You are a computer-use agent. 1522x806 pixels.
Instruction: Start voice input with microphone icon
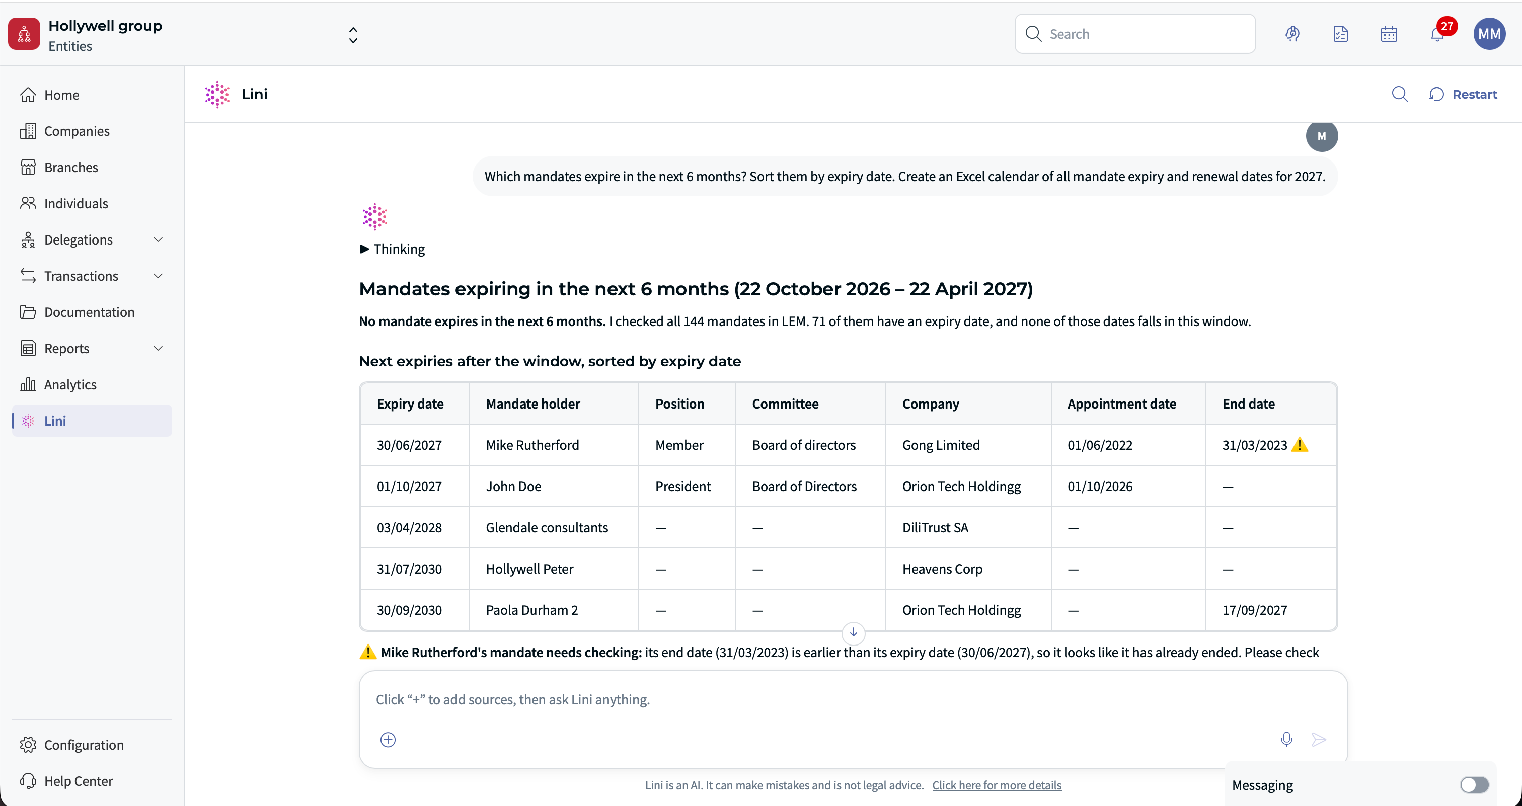click(x=1287, y=739)
